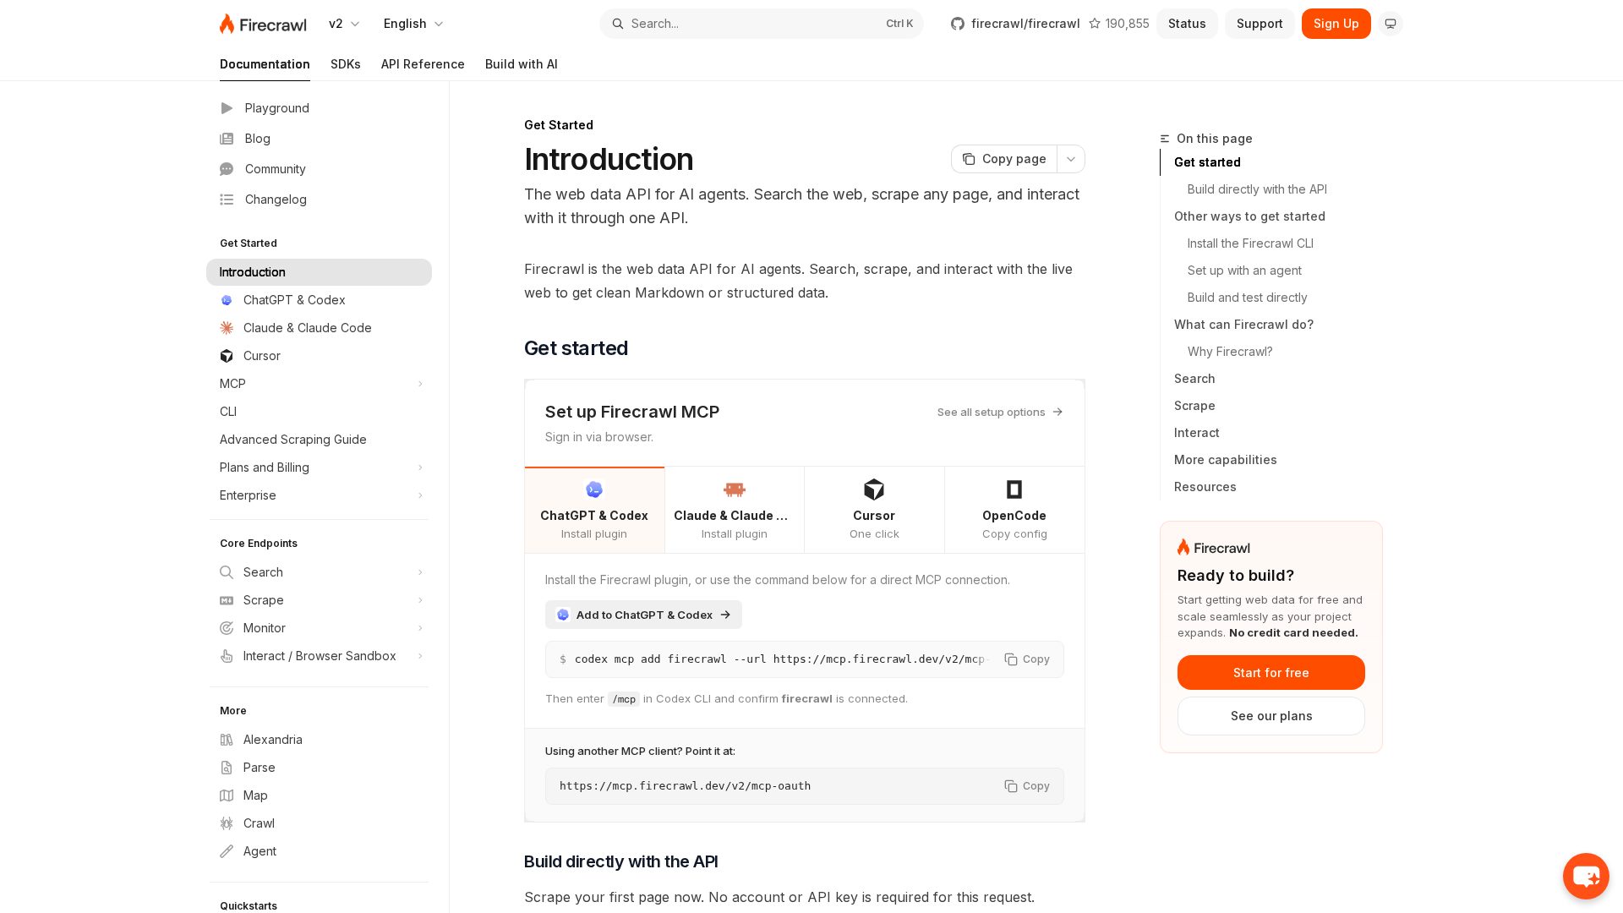The image size is (1623, 913).
Task: Switch to the SDKs tab
Action: [x=346, y=64]
